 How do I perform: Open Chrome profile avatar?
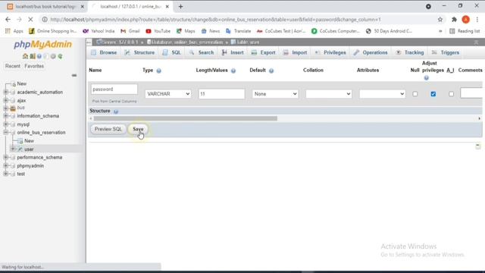point(465,20)
